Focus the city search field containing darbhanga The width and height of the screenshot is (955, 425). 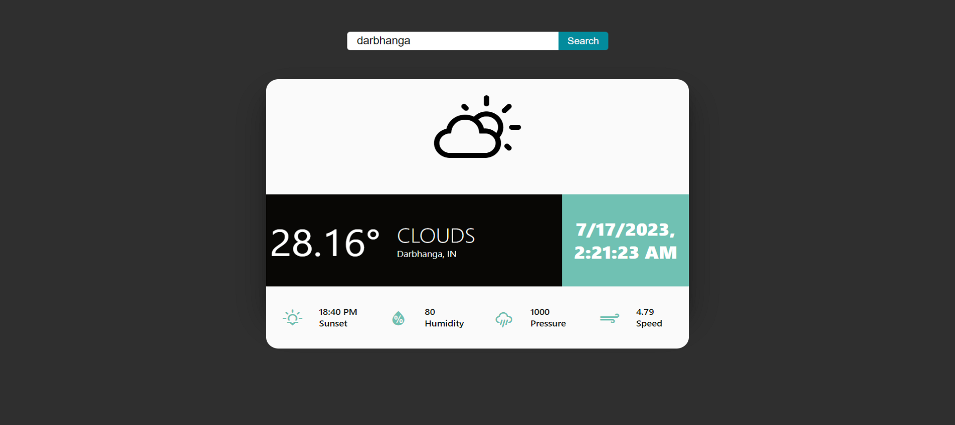452,41
